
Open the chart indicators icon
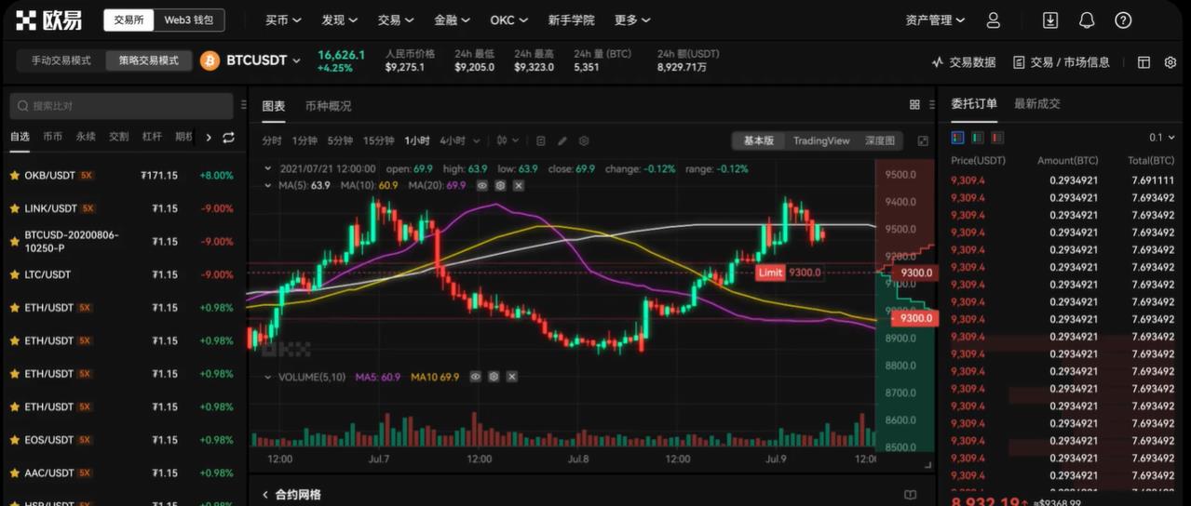point(541,140)
